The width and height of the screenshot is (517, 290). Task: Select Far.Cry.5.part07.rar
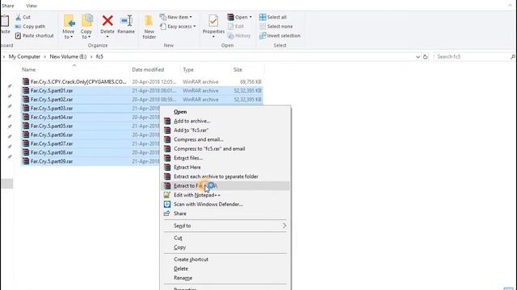90,143
